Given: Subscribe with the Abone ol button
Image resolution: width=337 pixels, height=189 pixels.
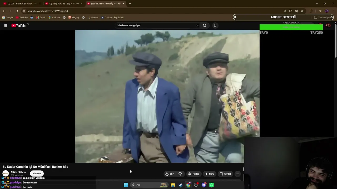Looking at the screenshot, I should 37,174.
